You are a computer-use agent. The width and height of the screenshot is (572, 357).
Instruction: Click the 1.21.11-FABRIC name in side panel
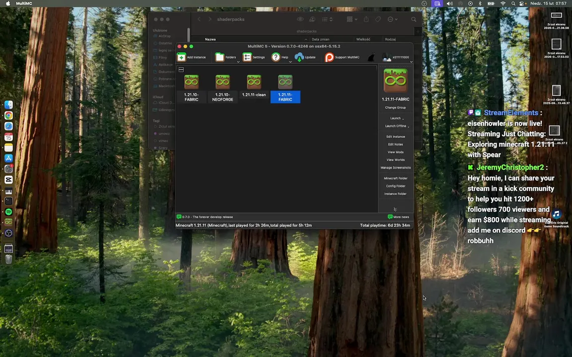(x=395, y=99)
